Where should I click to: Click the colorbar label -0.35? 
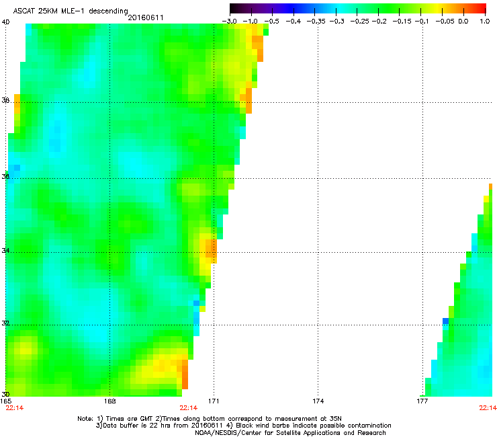(x=316, y=22)
